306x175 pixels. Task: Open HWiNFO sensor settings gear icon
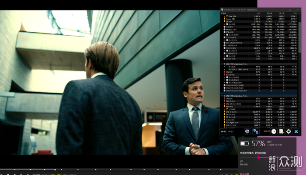tap(289, 131)
